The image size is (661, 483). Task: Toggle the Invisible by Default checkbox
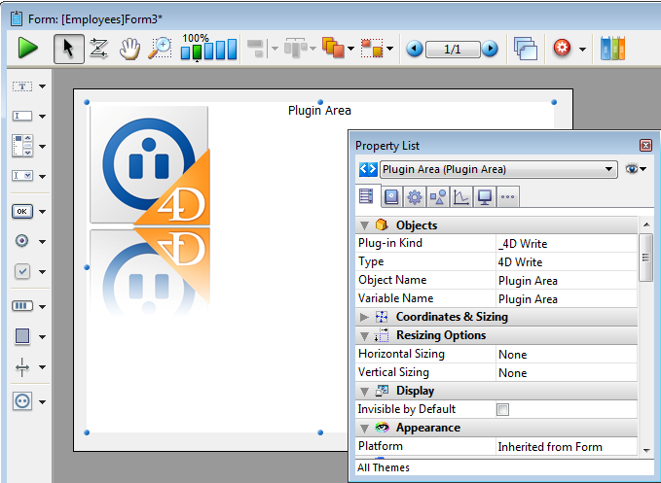pyautogui.click(x=503, y=410)
